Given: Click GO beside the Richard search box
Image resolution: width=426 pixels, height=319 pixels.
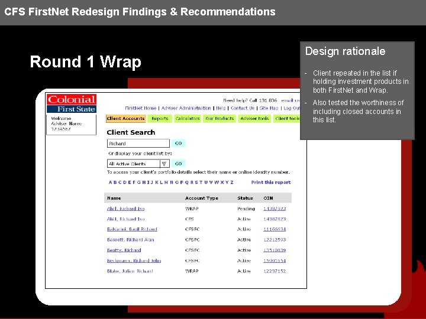Looking at the screenshot, I should click(178, 143).
